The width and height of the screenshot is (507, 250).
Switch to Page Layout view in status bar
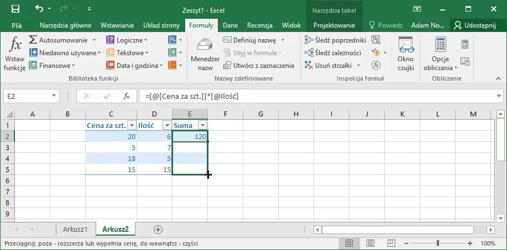click(369, 243)
